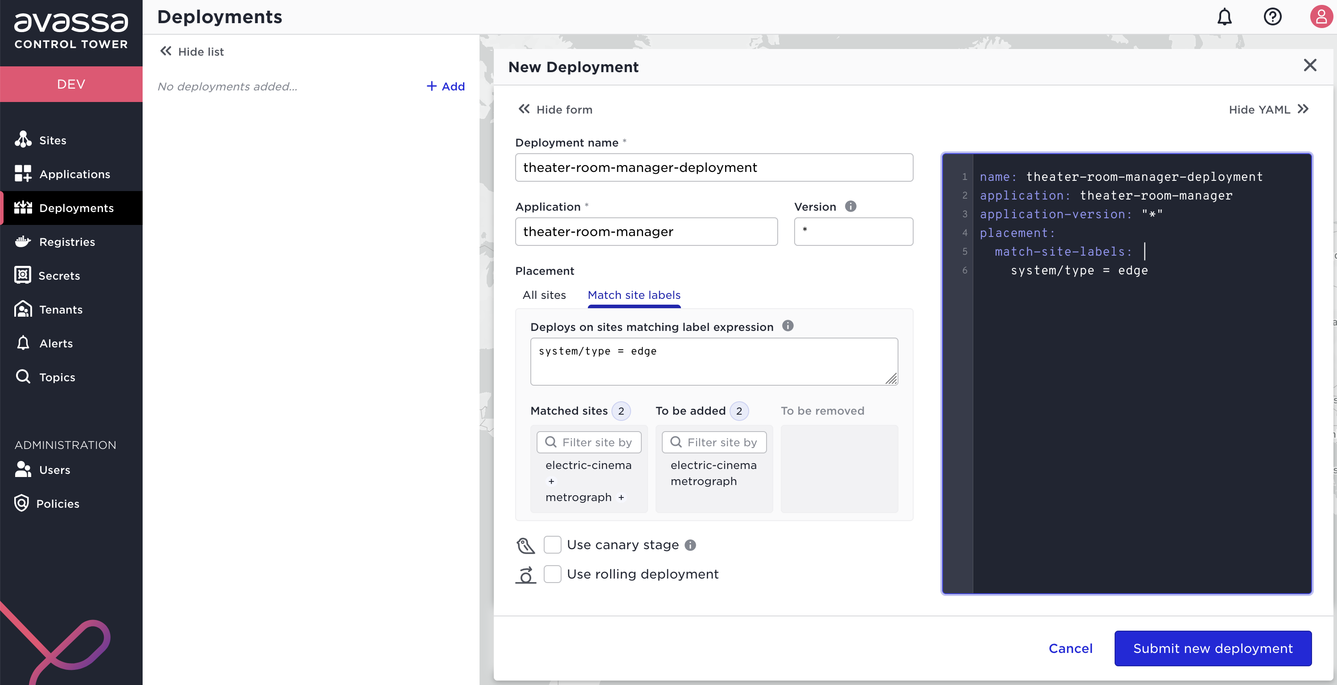Collapse the deployments list with Hide list
Screen dimensions: 1337x685
192,51
